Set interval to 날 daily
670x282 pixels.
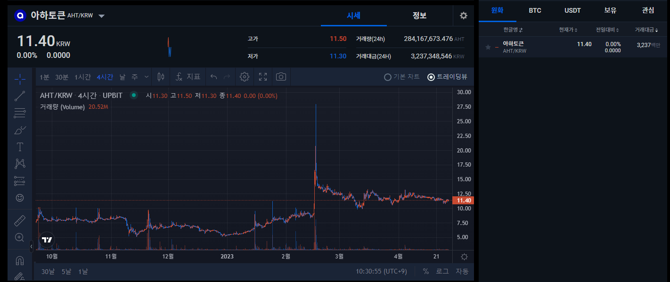pyautogui.click(x=123, y=77)
